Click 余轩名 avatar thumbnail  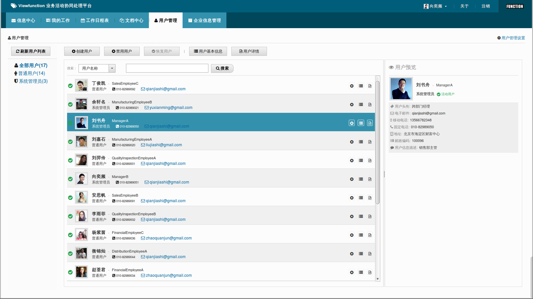[x=81, y=104]
